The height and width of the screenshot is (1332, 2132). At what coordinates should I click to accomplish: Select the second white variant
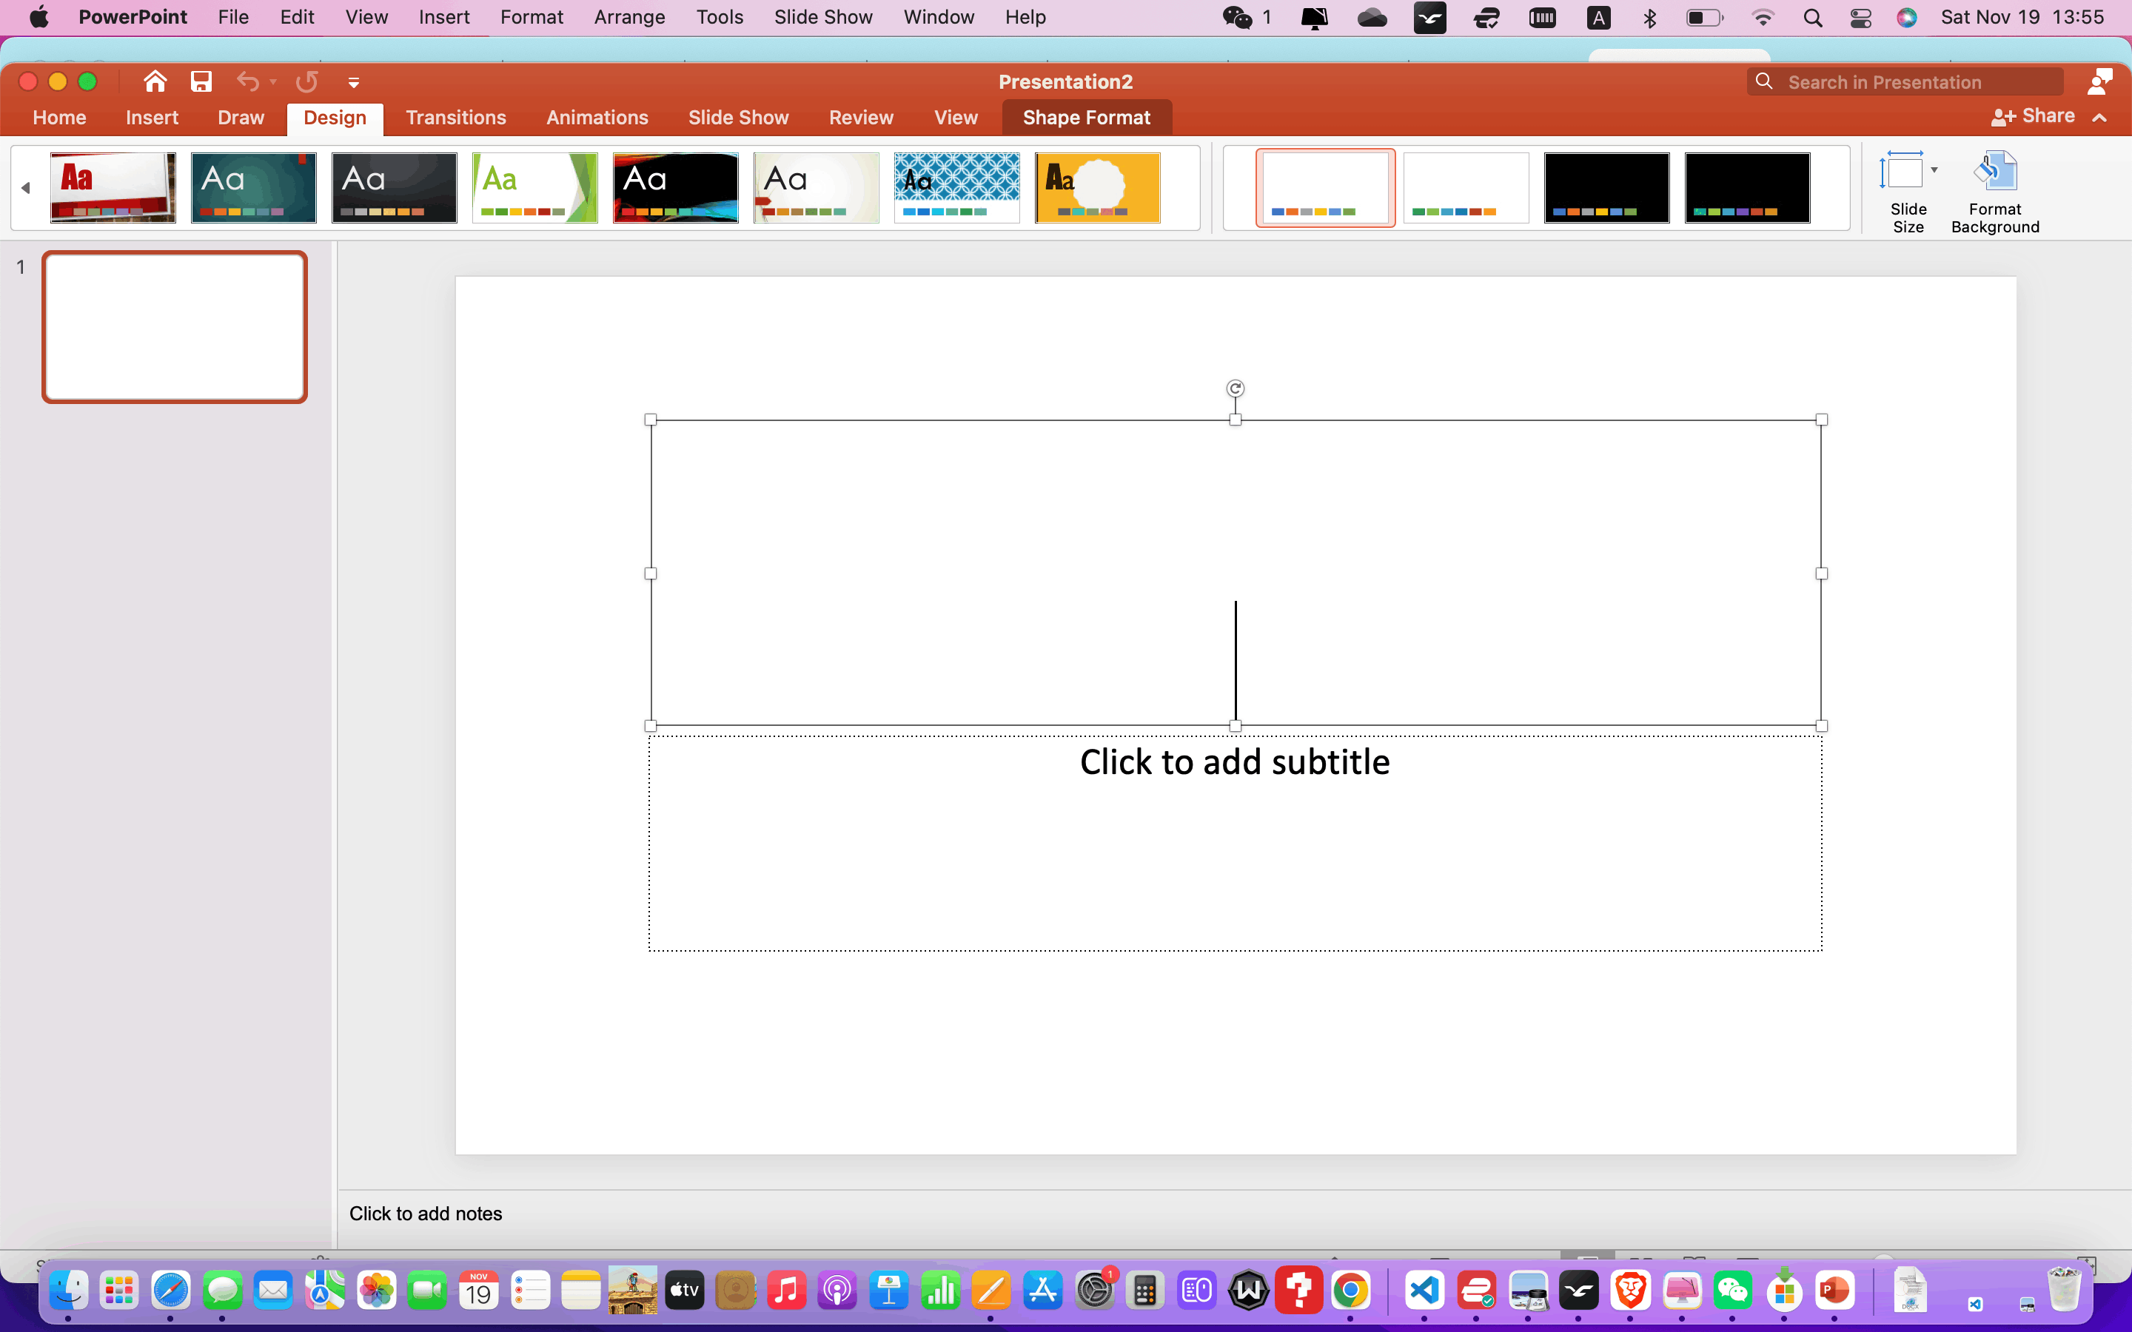pyautogui.click(x=1466, y=188)
